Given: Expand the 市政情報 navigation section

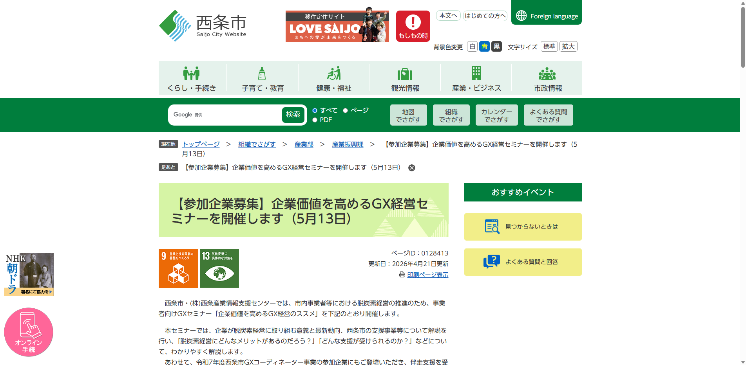Looking at the screenshot, I should coord(547,79).
